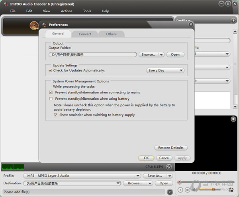Image resolution: width=239 pixels, height=197 pixels.
Task: Adjust the orange volume slider handle
Action: point(214,189)
